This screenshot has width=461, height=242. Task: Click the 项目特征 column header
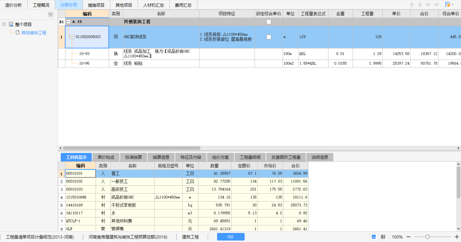click(227, 14)
